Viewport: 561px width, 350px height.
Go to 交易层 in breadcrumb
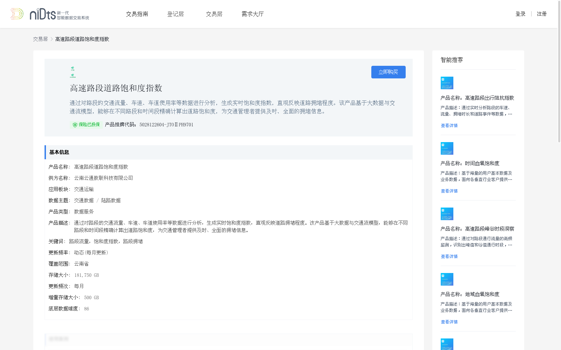pyautogui.click(x=40, y=39)
